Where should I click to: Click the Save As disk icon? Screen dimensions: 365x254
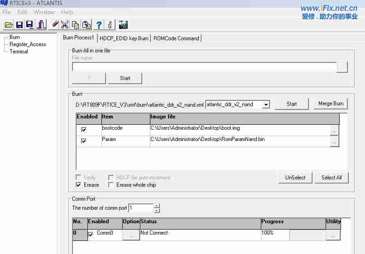coord(30,25)
